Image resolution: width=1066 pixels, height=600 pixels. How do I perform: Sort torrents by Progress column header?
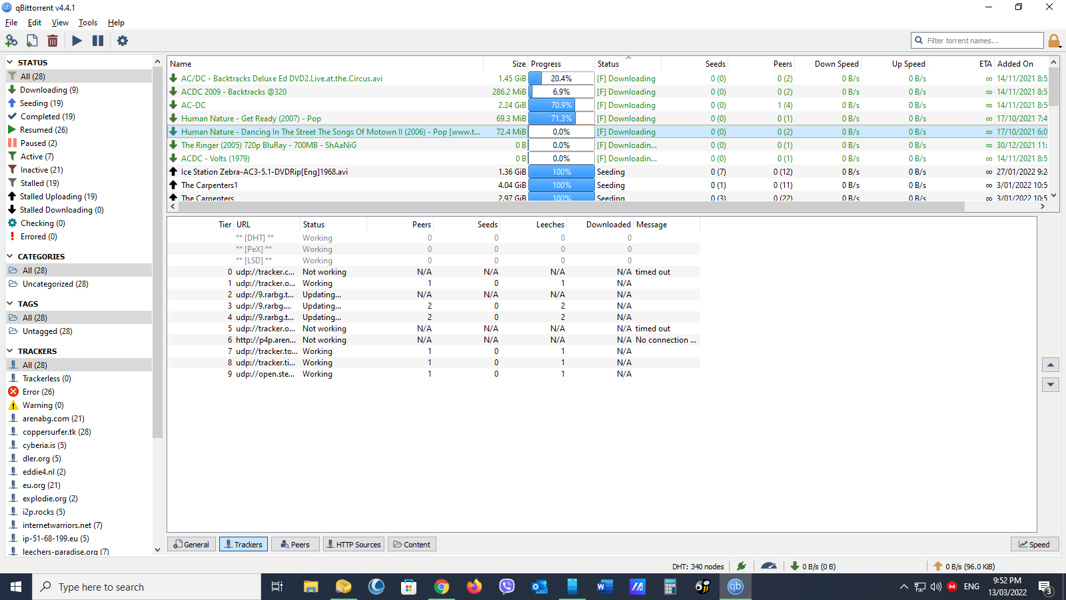pos(562,64)
